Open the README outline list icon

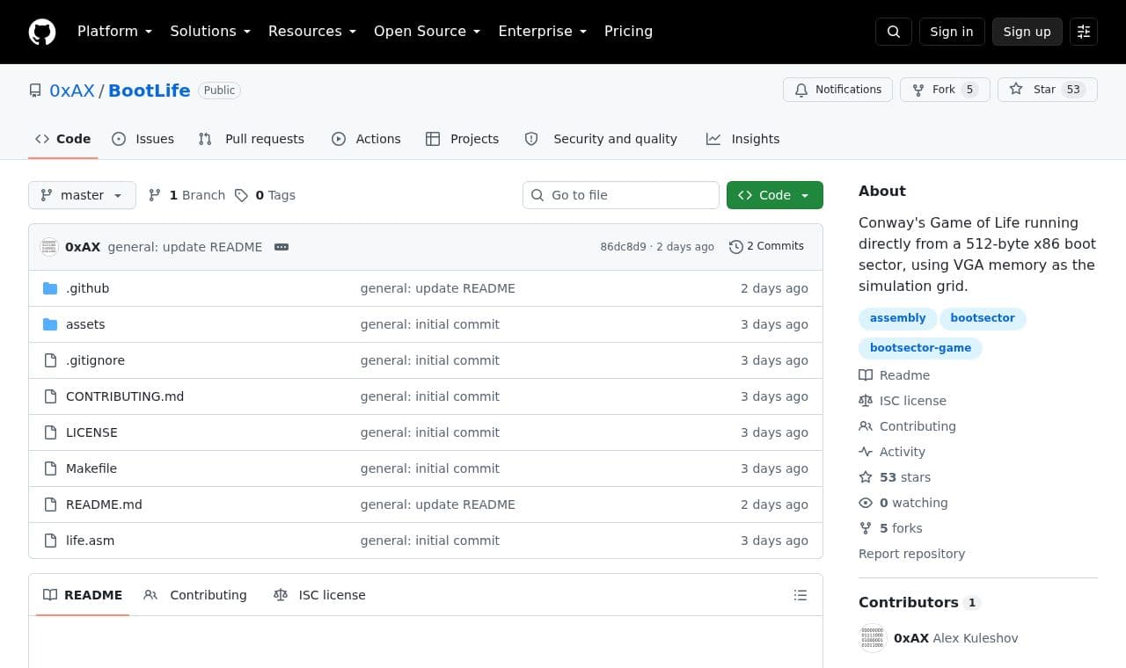click(801, 595)
